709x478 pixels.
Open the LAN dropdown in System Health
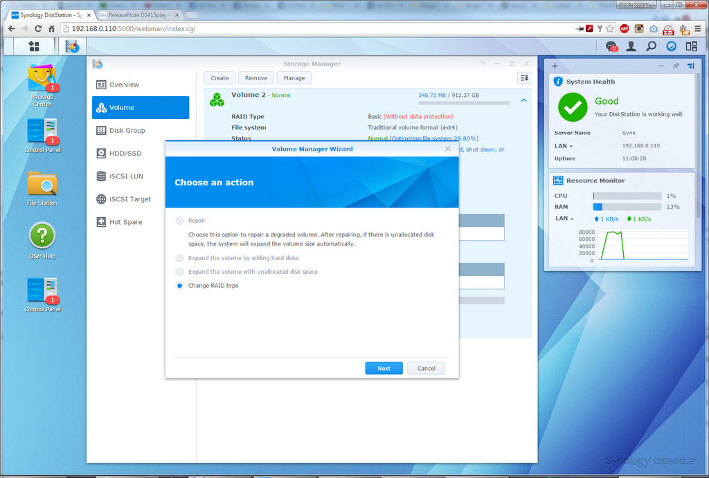coord(564,146)
